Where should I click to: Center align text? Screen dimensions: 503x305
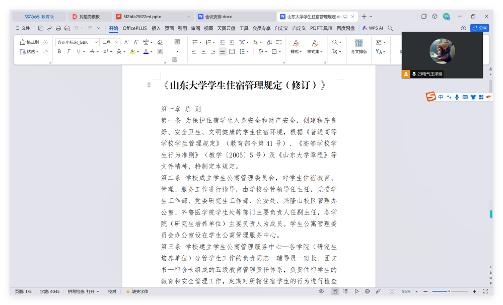click(203, 51)
